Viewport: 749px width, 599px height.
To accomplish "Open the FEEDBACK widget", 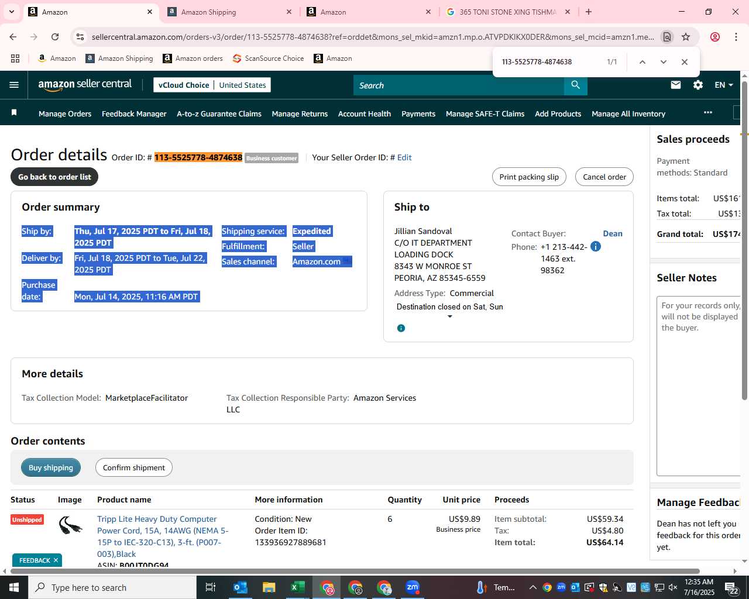I will click(35, 560).
